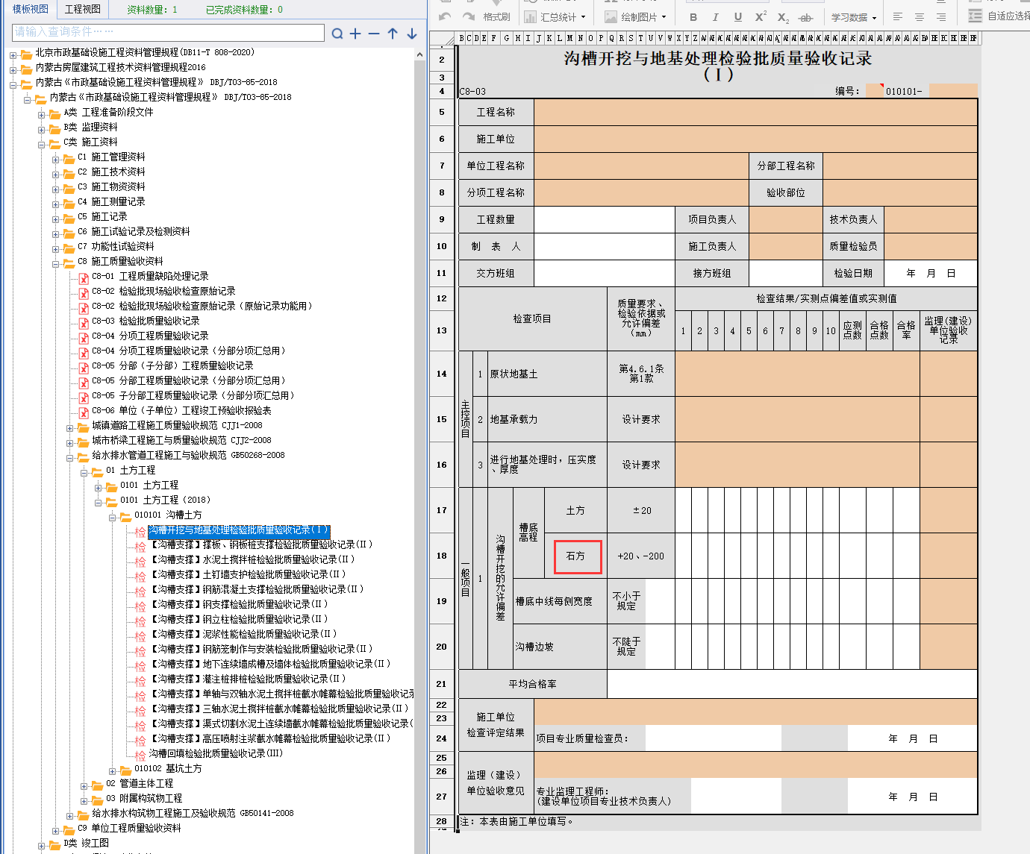This screenshot has width=1030, height=854.
Task: Expand the C9 单位工程质量验收资料 node
Action: click(x=56, y=829)
